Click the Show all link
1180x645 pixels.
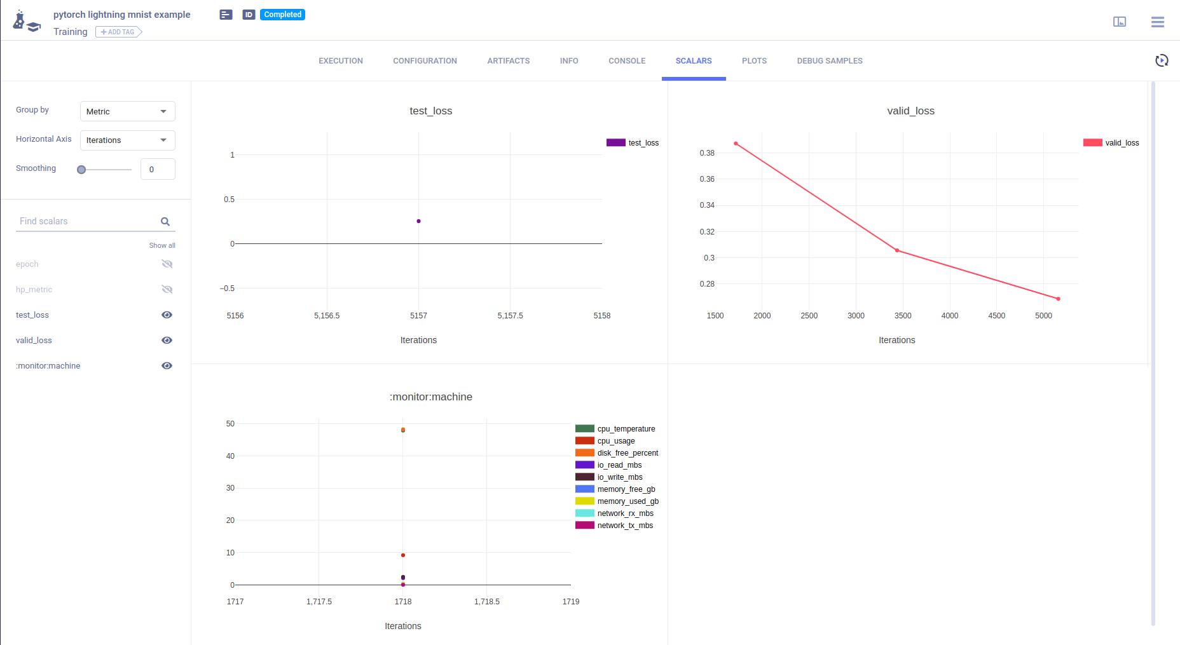point(162,245)
